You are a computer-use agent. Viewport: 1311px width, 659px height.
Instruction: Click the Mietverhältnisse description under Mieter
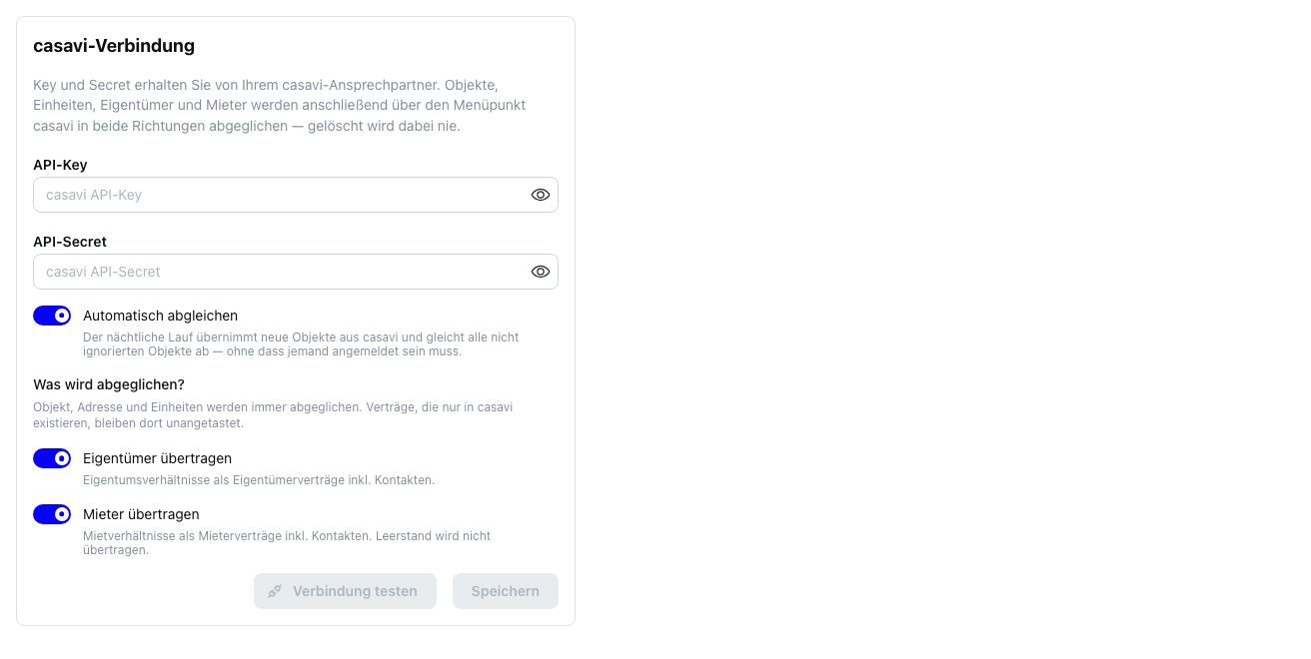click(287, 543)
